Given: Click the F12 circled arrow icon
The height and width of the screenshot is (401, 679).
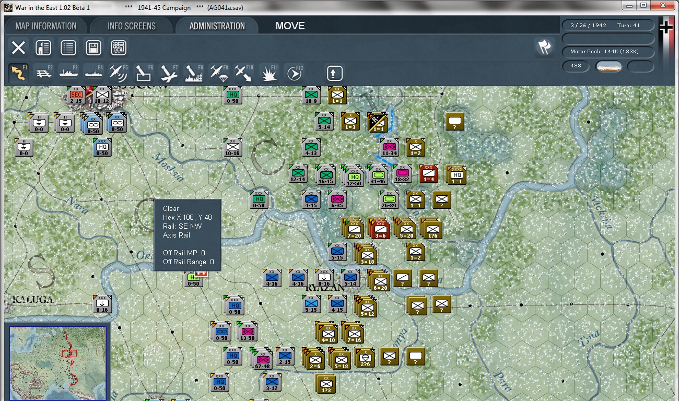Looking at the screenshot, I should point(295,73).
